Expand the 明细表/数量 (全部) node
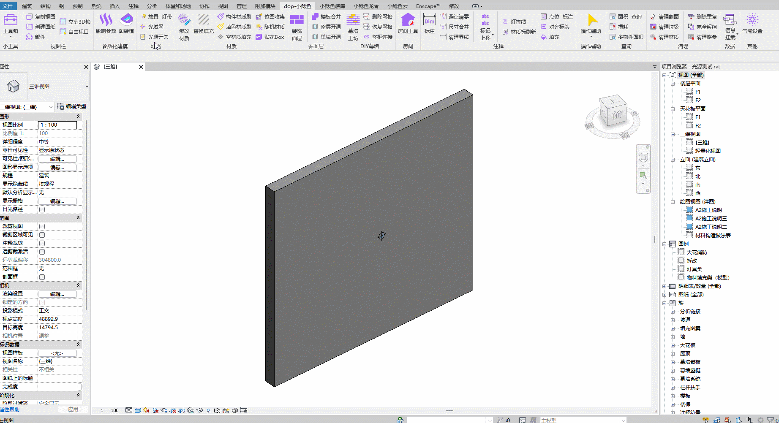Image resolution: width=779 pixels, height=423 pixels. [x=665, y=286]
